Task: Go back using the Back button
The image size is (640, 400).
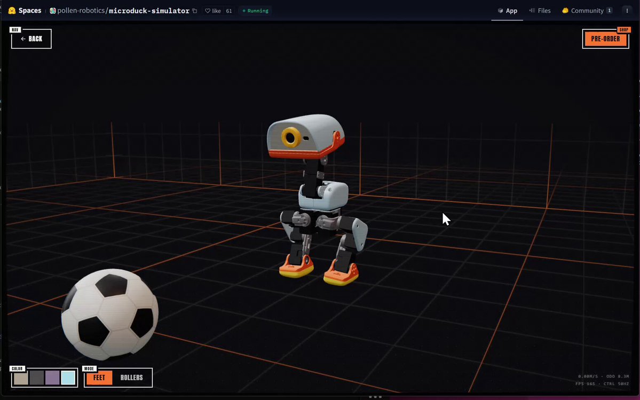Action: pos(31,39)
